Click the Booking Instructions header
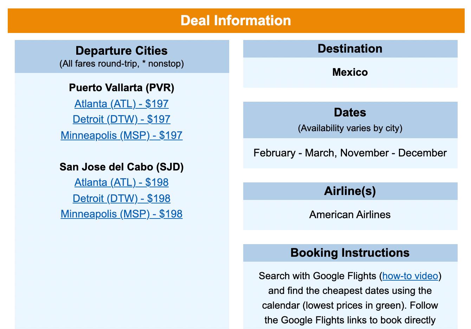This screenshot has width=471, height=329. (350, 253)
